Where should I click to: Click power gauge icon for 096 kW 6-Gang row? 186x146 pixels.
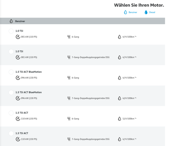pyautogui.click(x=18, y=78)
